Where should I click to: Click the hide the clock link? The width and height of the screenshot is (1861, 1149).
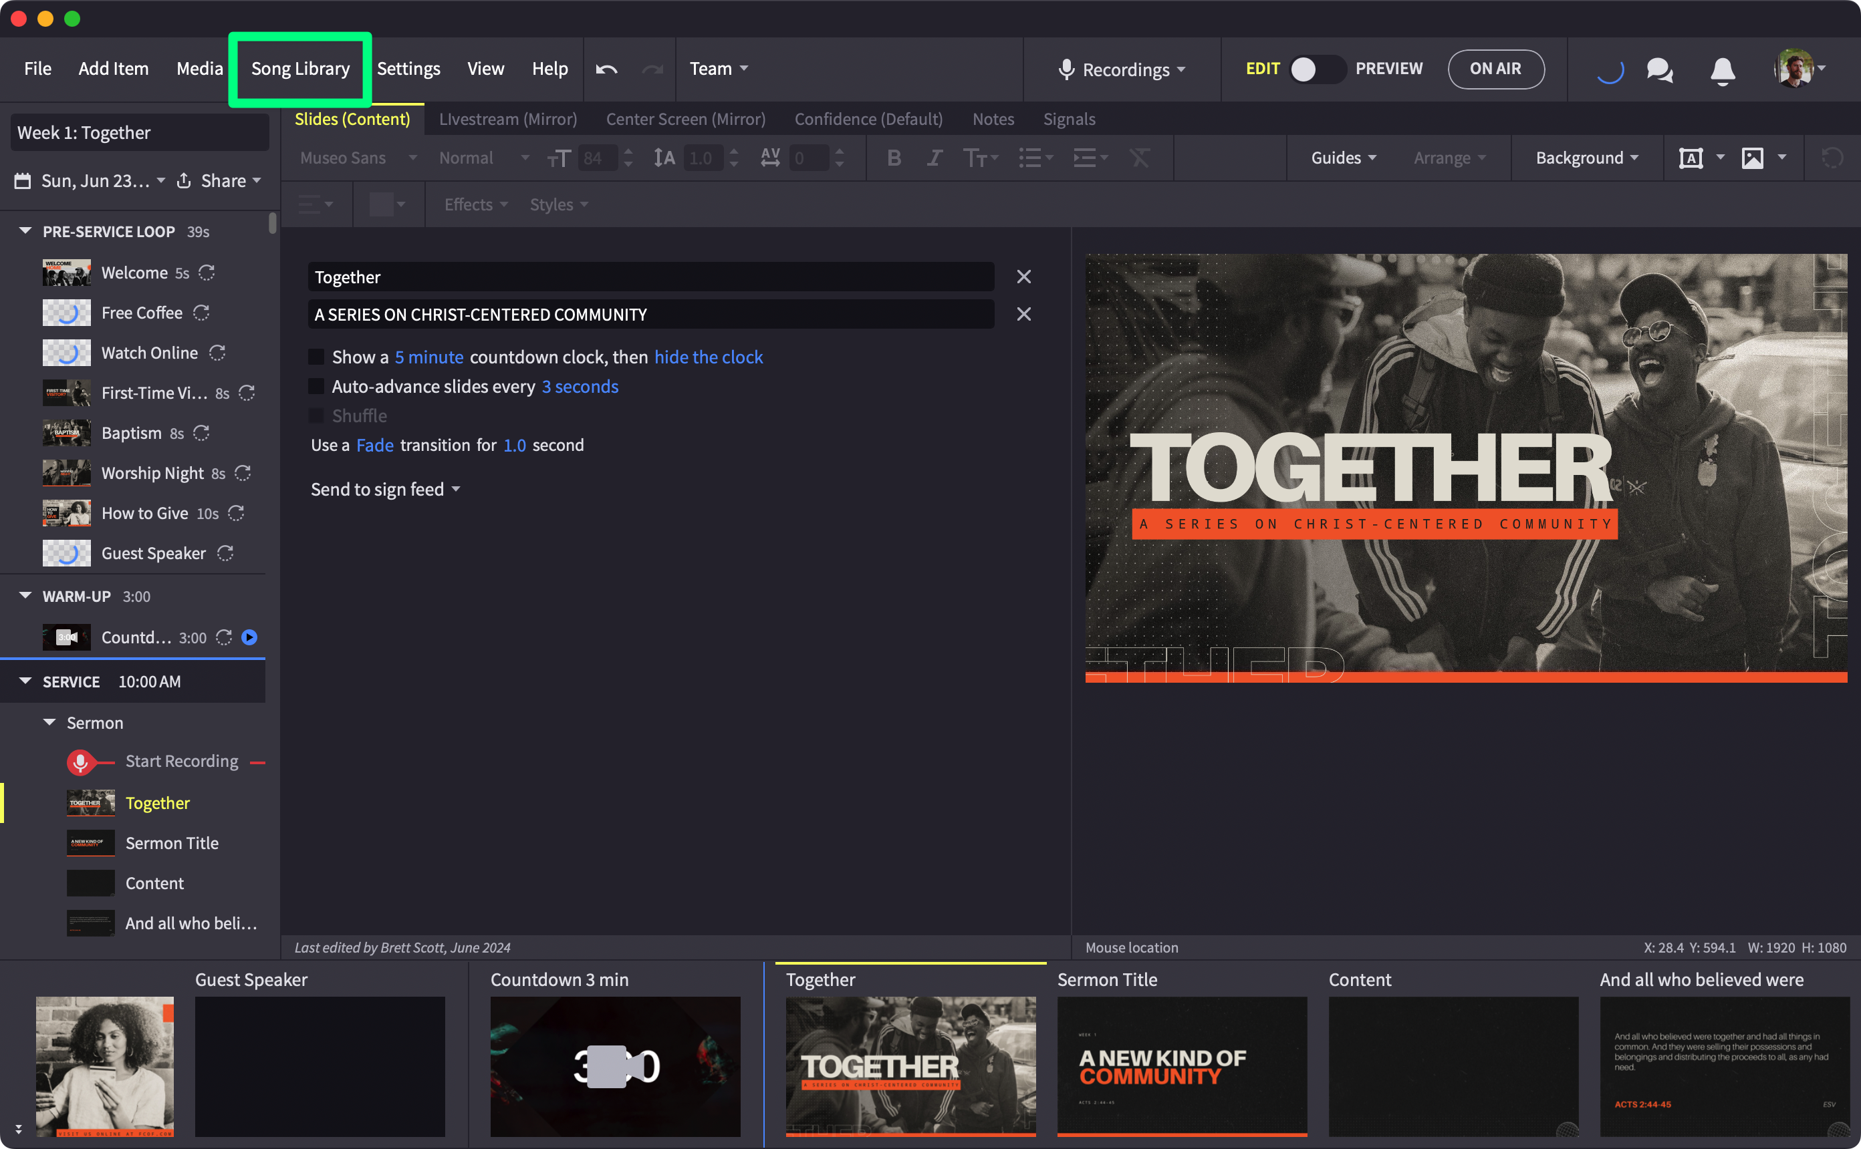709,357
